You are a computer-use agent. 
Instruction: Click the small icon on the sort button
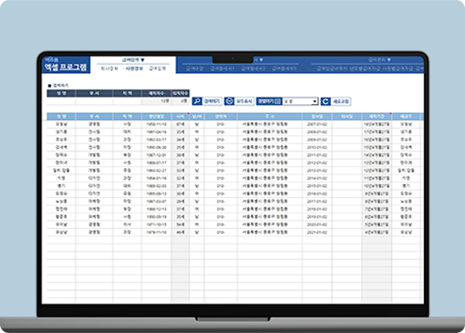pos(277,101)
